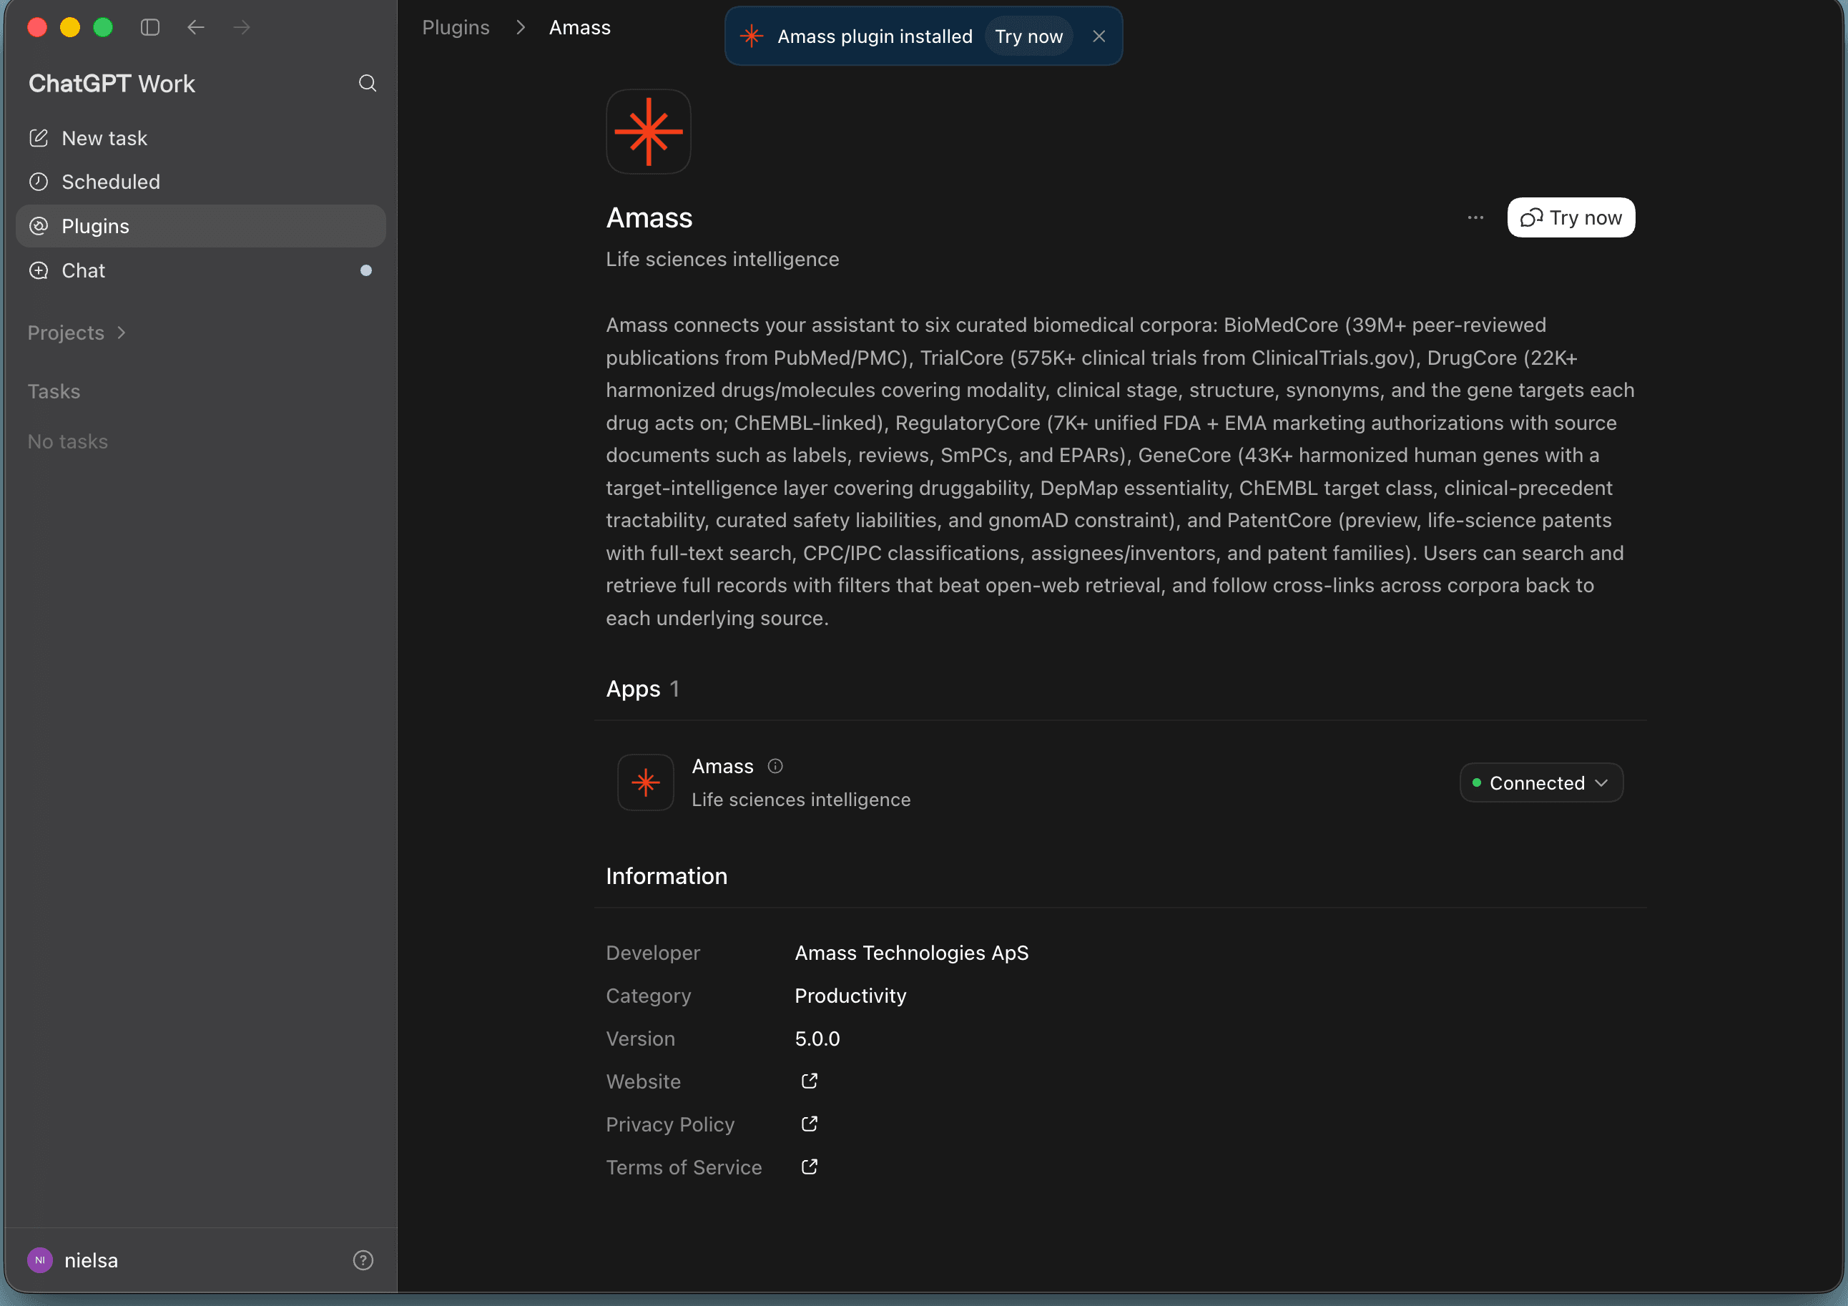Open the help question mark icon
The height and width of the screenshot is (1306, 1848).
coord(363,1260)
